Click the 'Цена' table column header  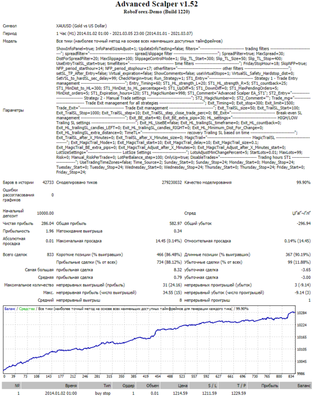tap(182, 385)
